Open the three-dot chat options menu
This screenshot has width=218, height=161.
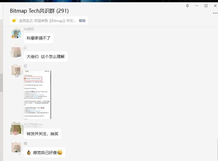pos(215,13)
